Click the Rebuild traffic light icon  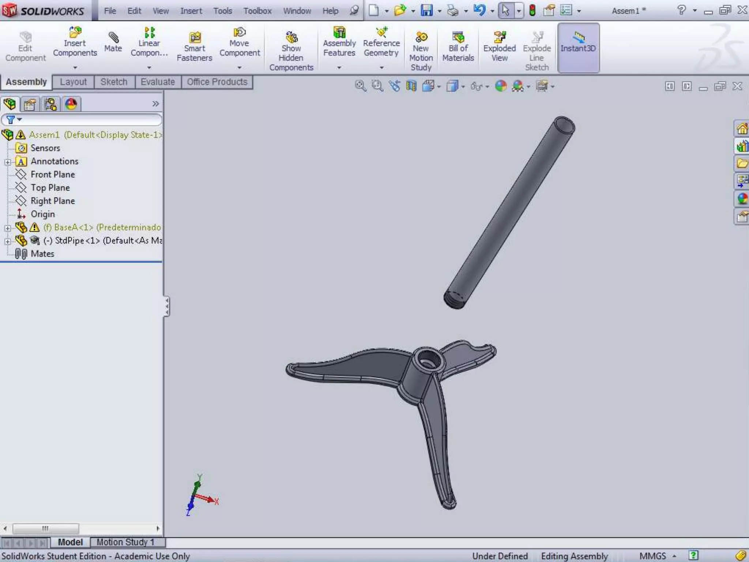[x=532, y=10]
